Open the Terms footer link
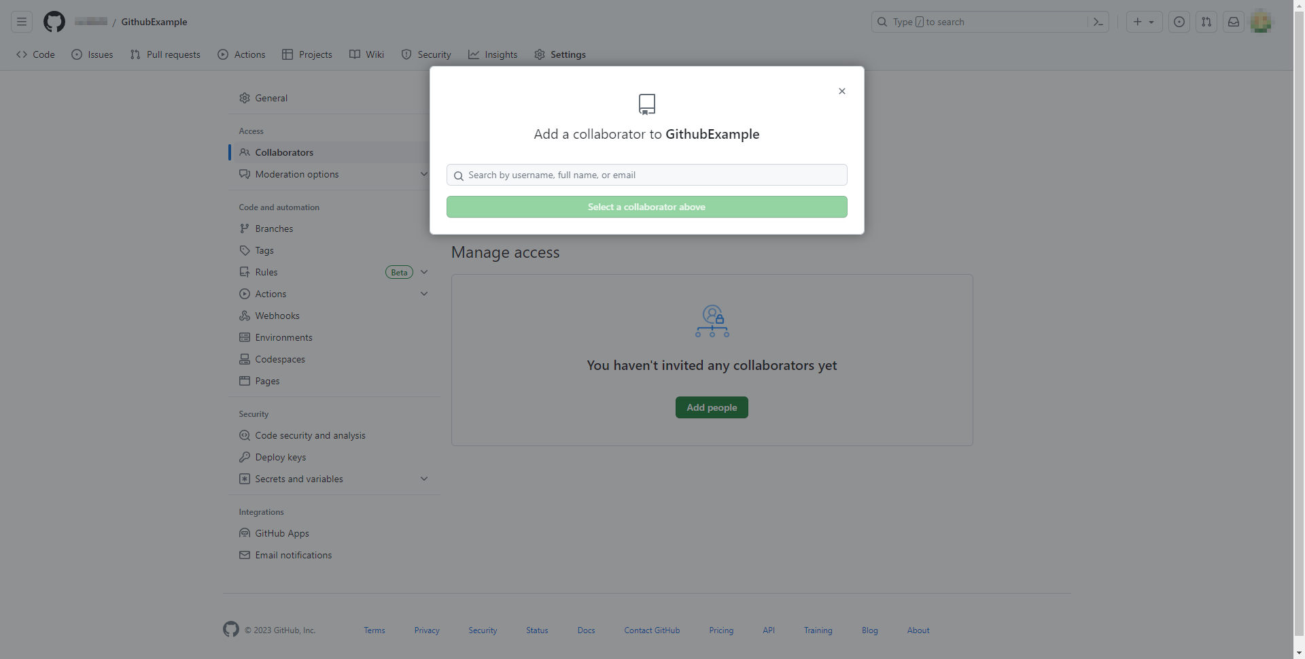The image size is (1305, 659). pyautogui.click(x=375, y=630)
